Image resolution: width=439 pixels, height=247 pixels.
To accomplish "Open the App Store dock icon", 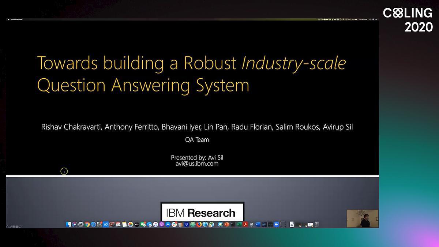I will [x=168, y=224].
